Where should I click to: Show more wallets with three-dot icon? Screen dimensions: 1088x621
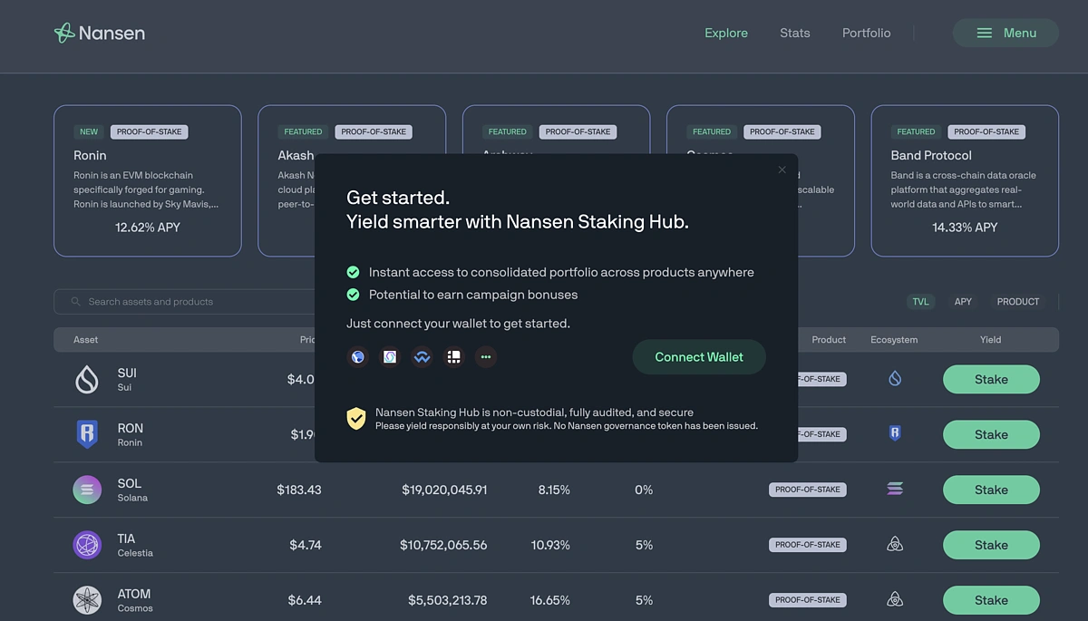point(486,357)
